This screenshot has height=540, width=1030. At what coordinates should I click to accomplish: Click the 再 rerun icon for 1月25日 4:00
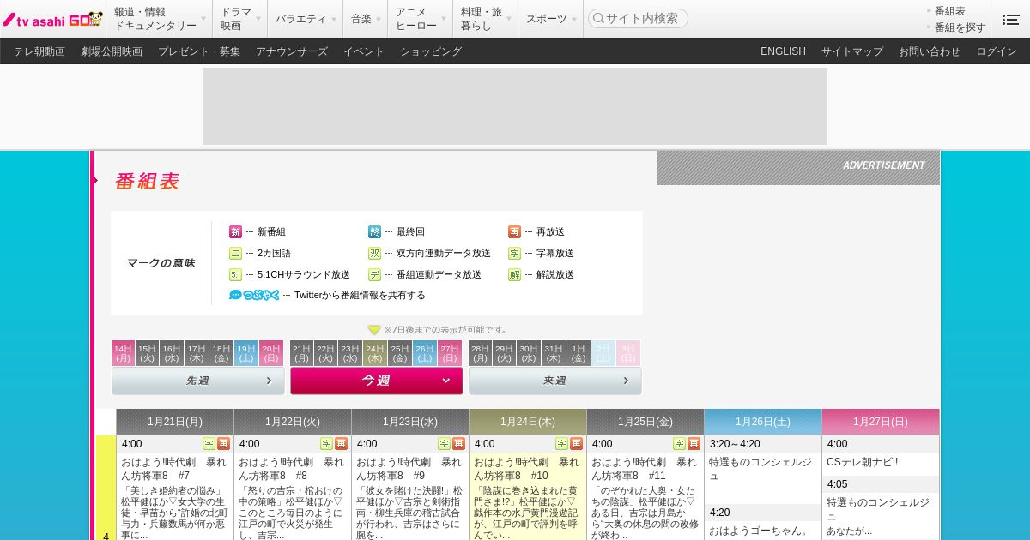[x=694, y=444]
